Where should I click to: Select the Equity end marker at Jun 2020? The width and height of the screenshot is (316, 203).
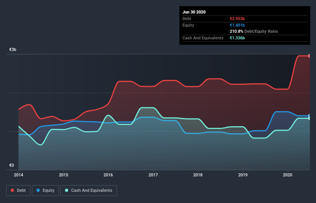[309, 116]
